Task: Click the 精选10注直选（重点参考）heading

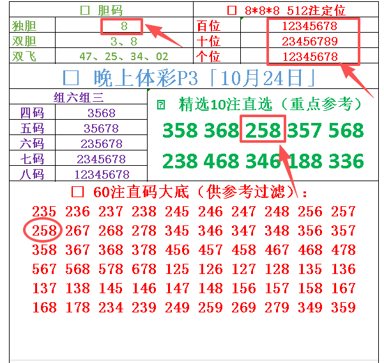Action: click(259, 104)
